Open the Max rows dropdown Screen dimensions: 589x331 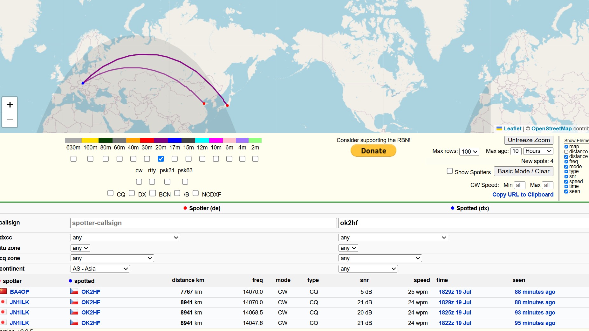(x=469, y=151)
